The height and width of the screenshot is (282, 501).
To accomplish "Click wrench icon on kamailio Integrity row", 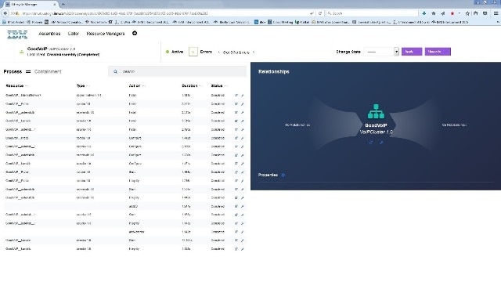I will tap(243, 249).
